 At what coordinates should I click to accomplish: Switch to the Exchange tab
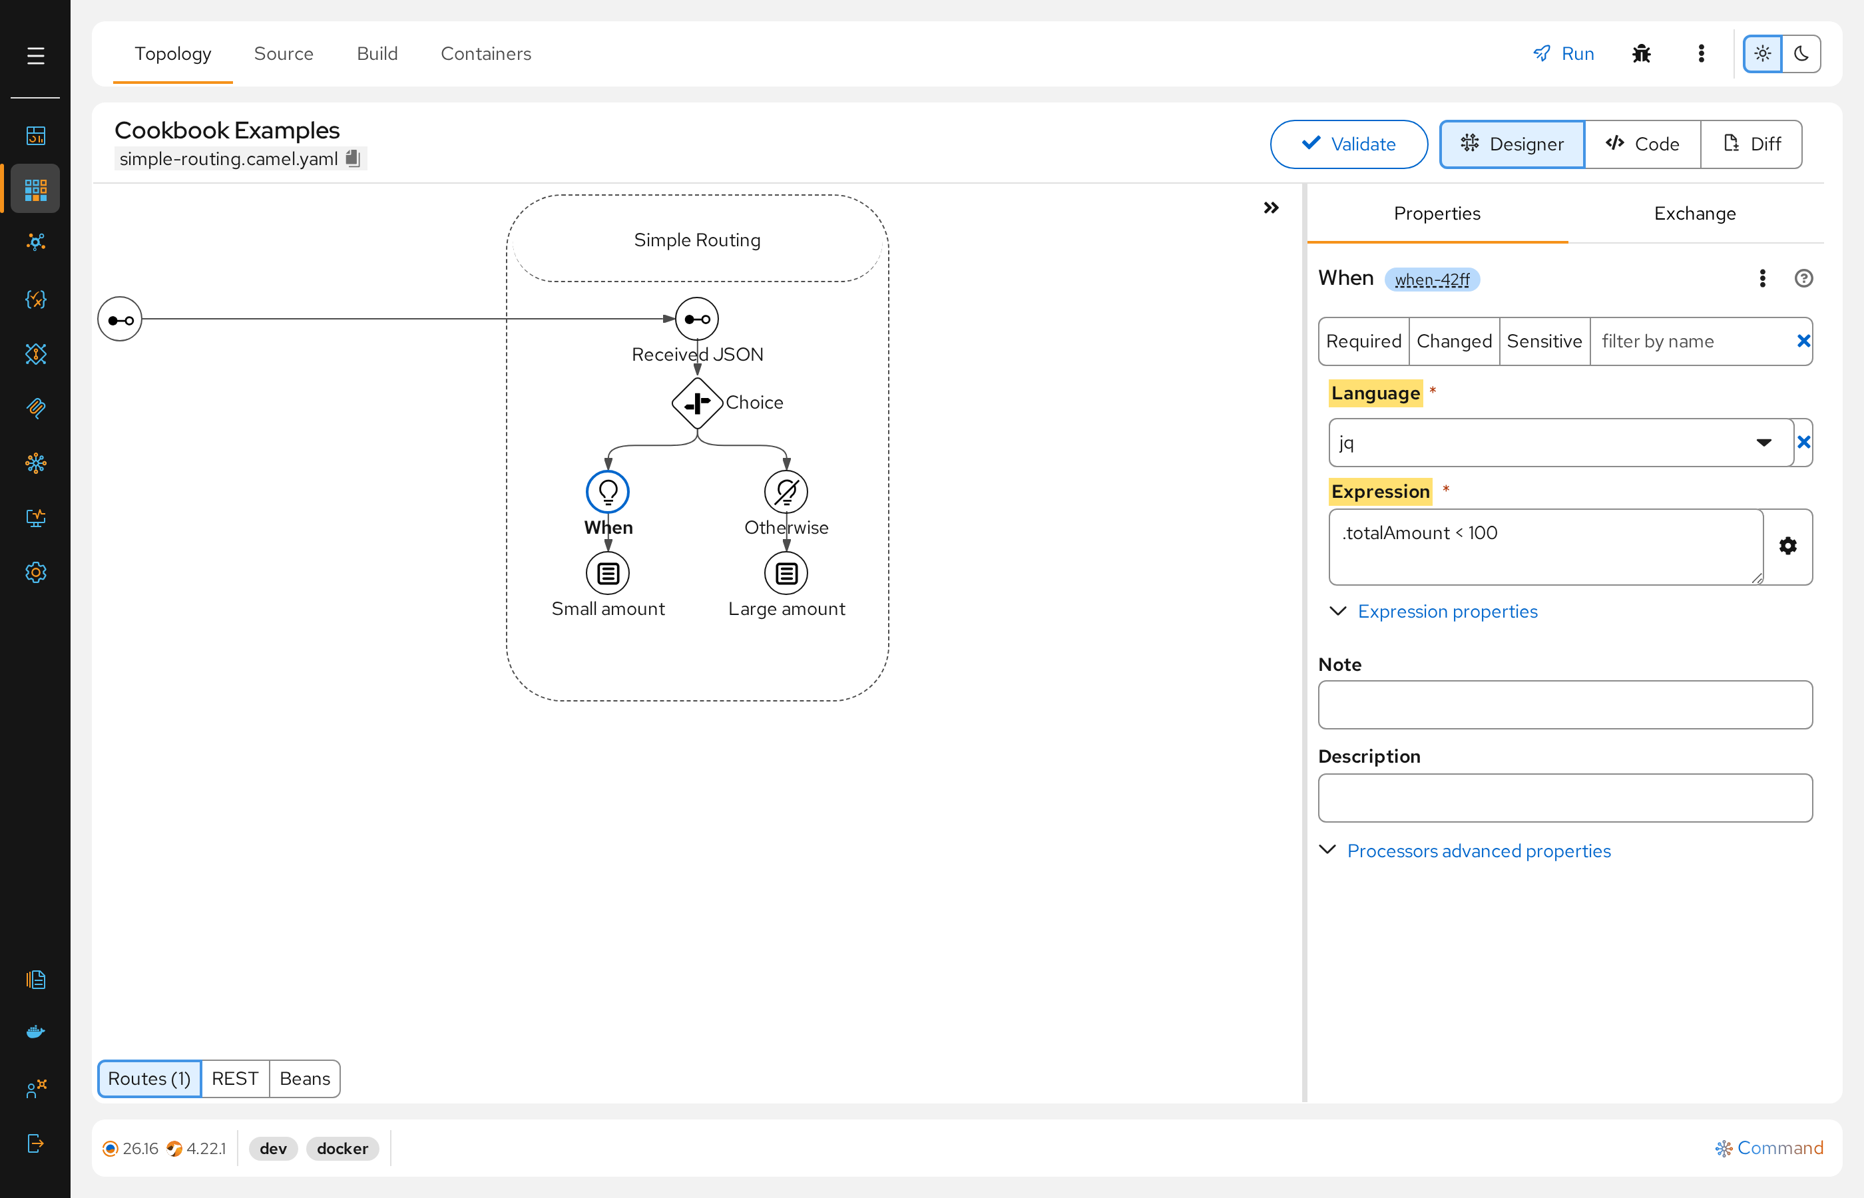[1694, 213]
